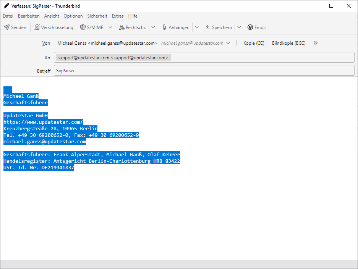
Task: Open the Extras menu
Action: (118, 16)
